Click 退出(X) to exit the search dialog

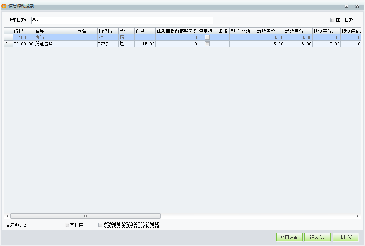coord(345,237)
